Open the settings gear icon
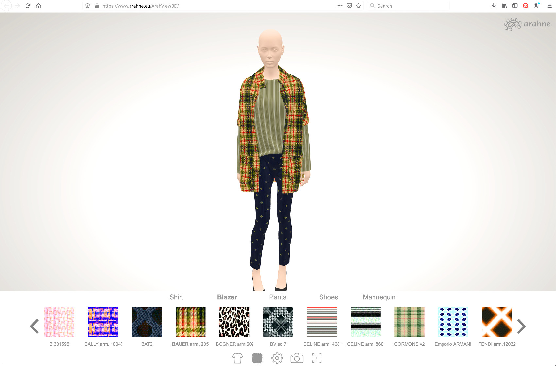Viewport: 556px width, 366px height. 277,358
